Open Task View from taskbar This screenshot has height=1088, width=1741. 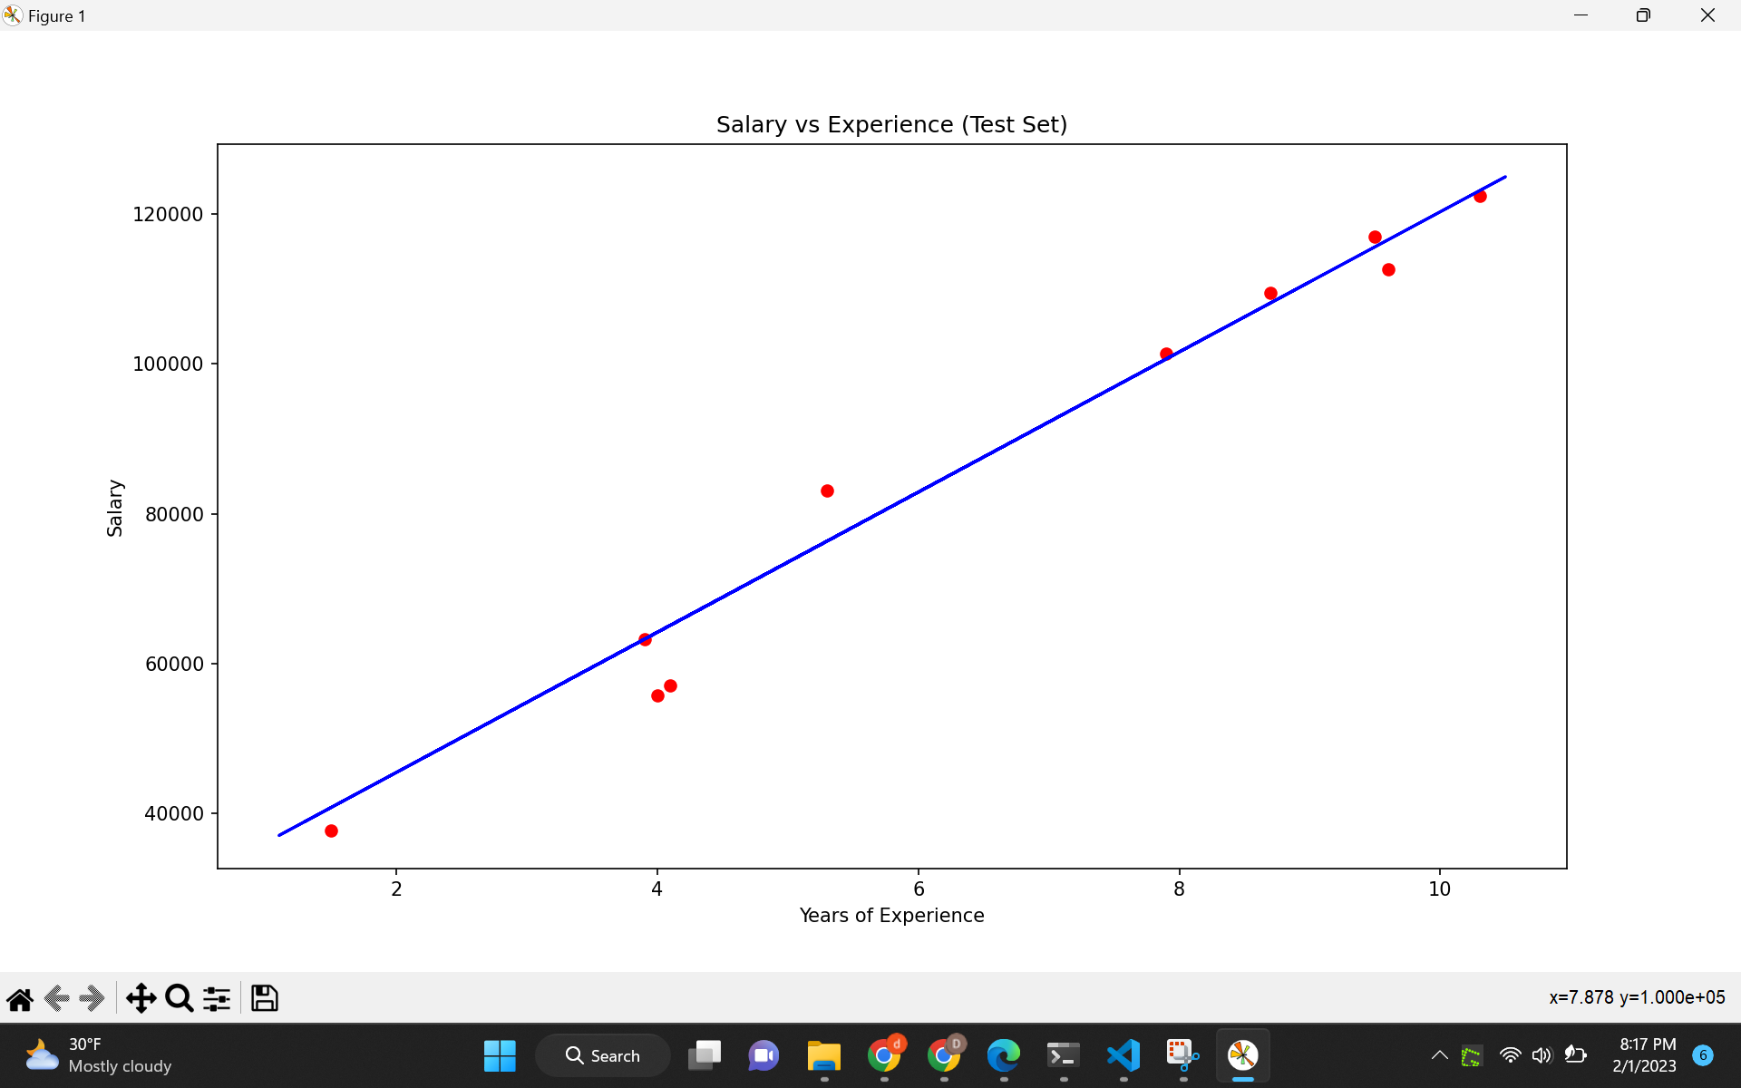coord(705,1055)
